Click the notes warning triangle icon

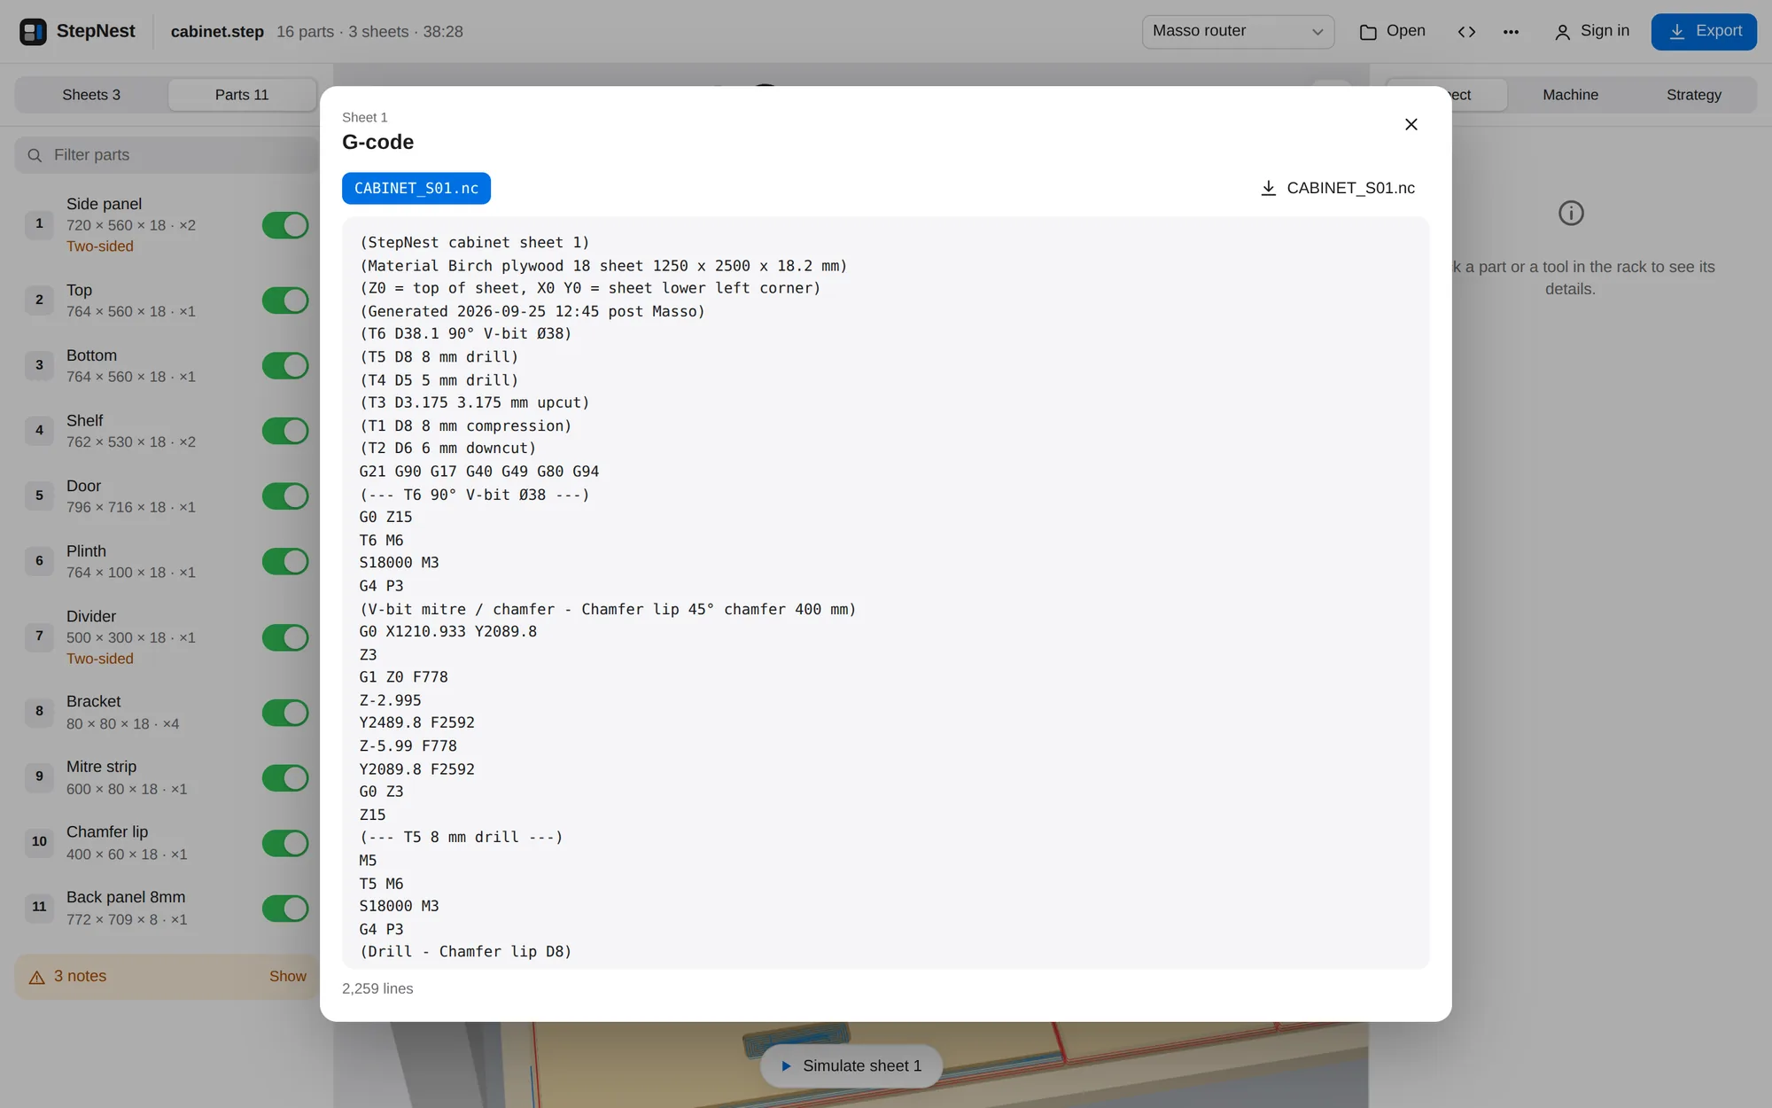[36, 977]
